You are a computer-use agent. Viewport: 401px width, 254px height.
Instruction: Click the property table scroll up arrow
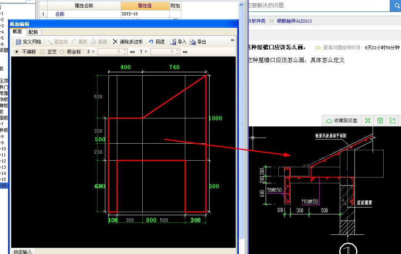click(x=241, y=5)
